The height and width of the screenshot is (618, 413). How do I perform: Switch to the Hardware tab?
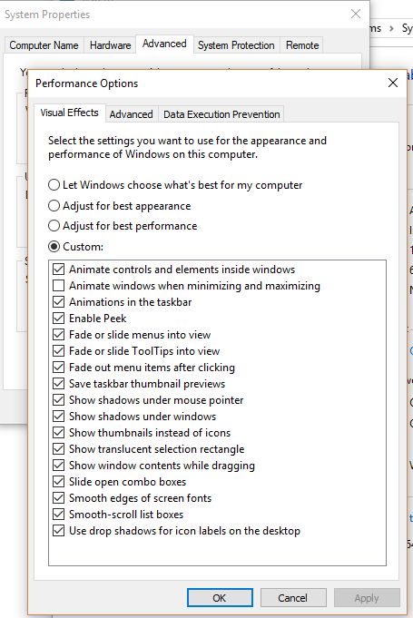pyautogui.click(x=111, y=45)
